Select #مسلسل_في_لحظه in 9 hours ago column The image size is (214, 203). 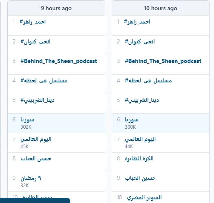coord(44,81)
